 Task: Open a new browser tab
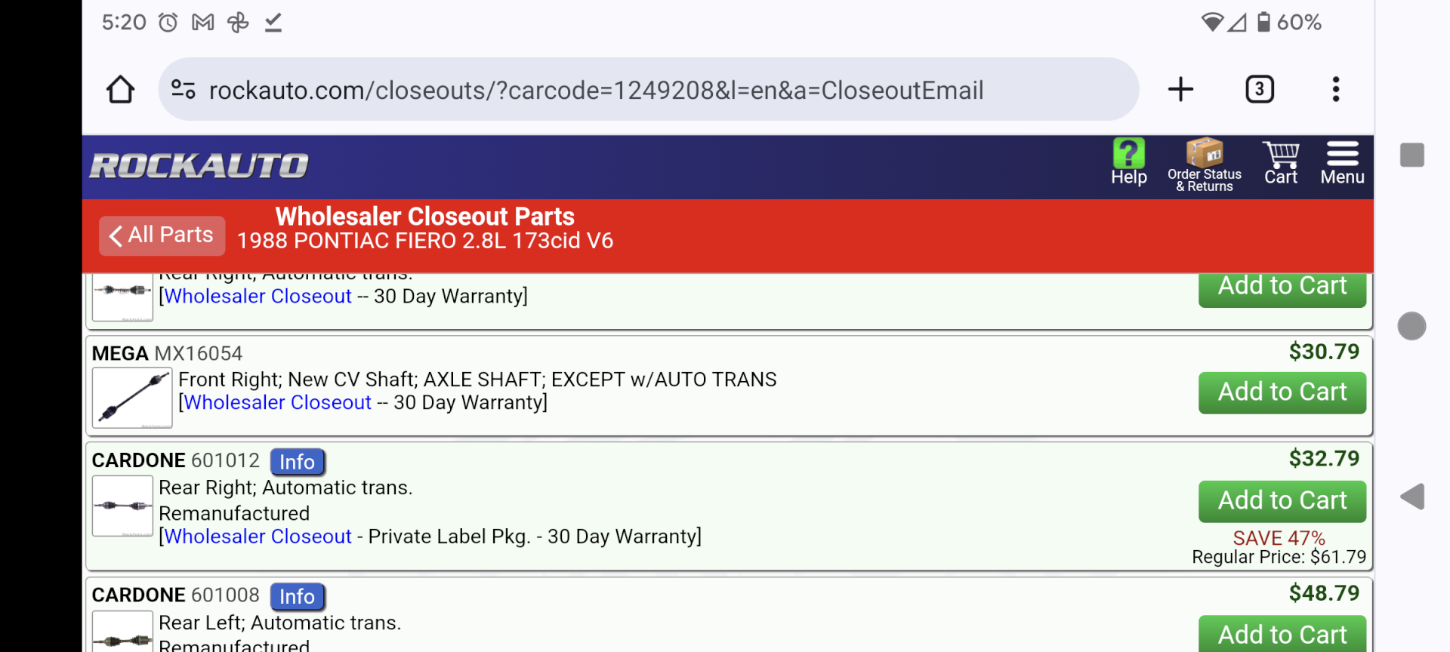[1180, 90]
